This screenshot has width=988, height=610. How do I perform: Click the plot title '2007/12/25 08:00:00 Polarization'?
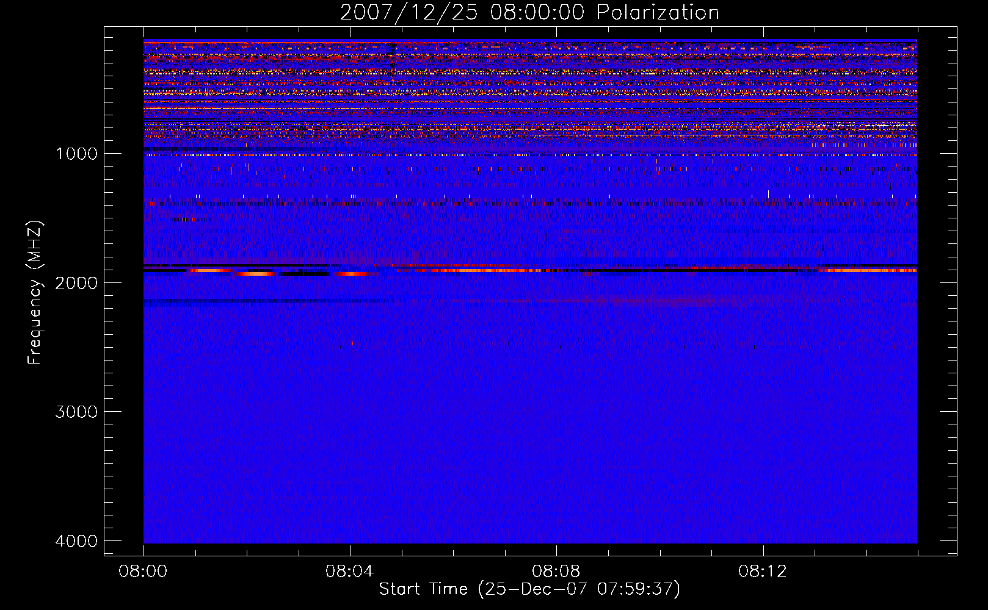[529, 13]
